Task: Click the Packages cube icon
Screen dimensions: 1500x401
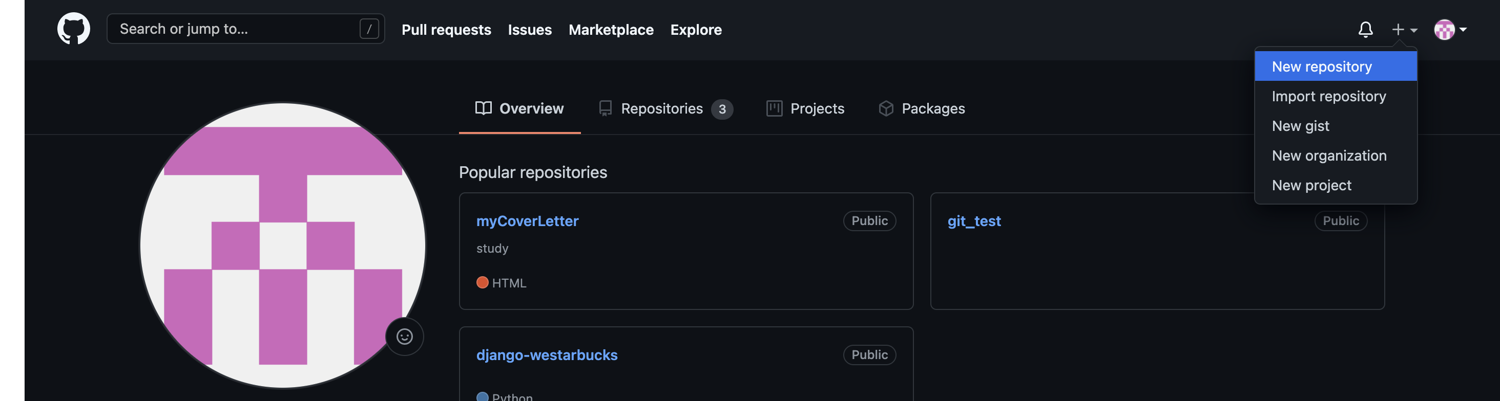Action: point(886,108)
